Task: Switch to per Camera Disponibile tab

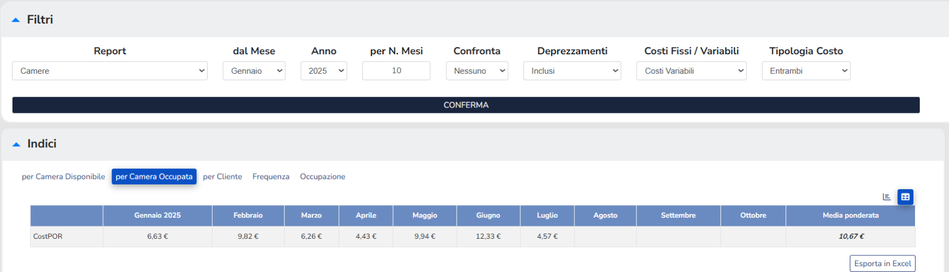Action: (63, 177)
